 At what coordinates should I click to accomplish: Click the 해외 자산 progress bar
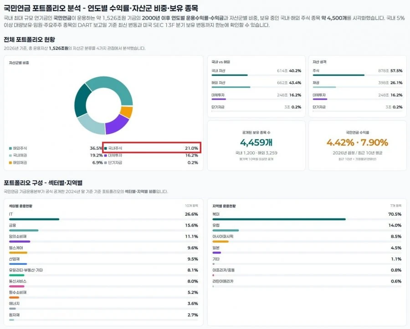256,87
